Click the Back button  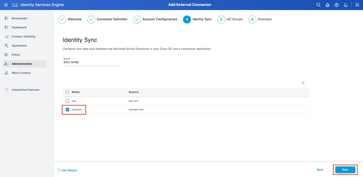click(320, 170)
